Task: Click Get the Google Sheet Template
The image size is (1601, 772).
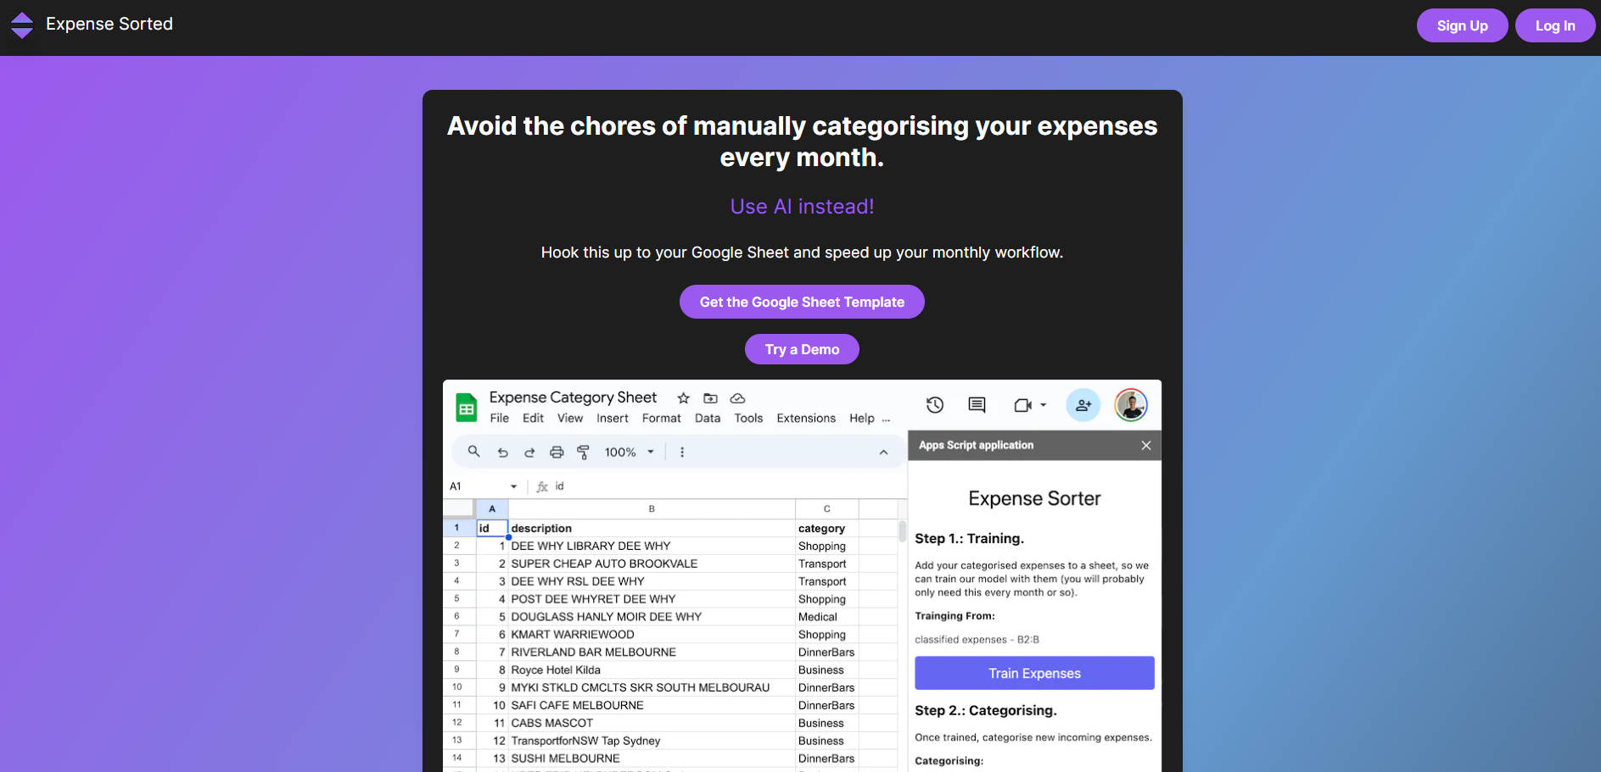Action: [802, 302]
